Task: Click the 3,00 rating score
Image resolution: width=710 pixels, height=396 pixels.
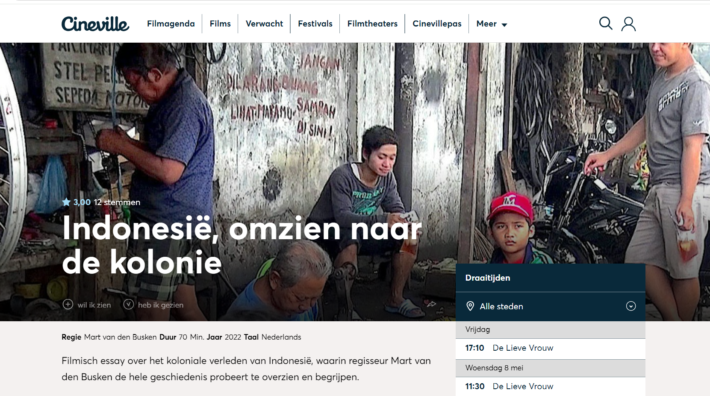Action: pyautogui.click(x=82, y=202)
